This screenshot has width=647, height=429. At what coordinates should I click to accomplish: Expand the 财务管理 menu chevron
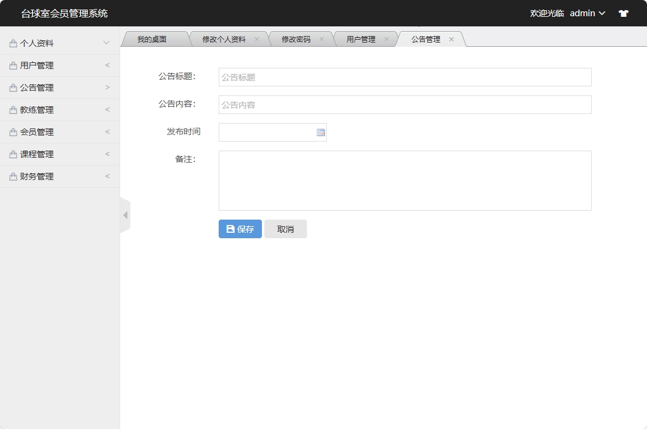(x=107, y=176)
